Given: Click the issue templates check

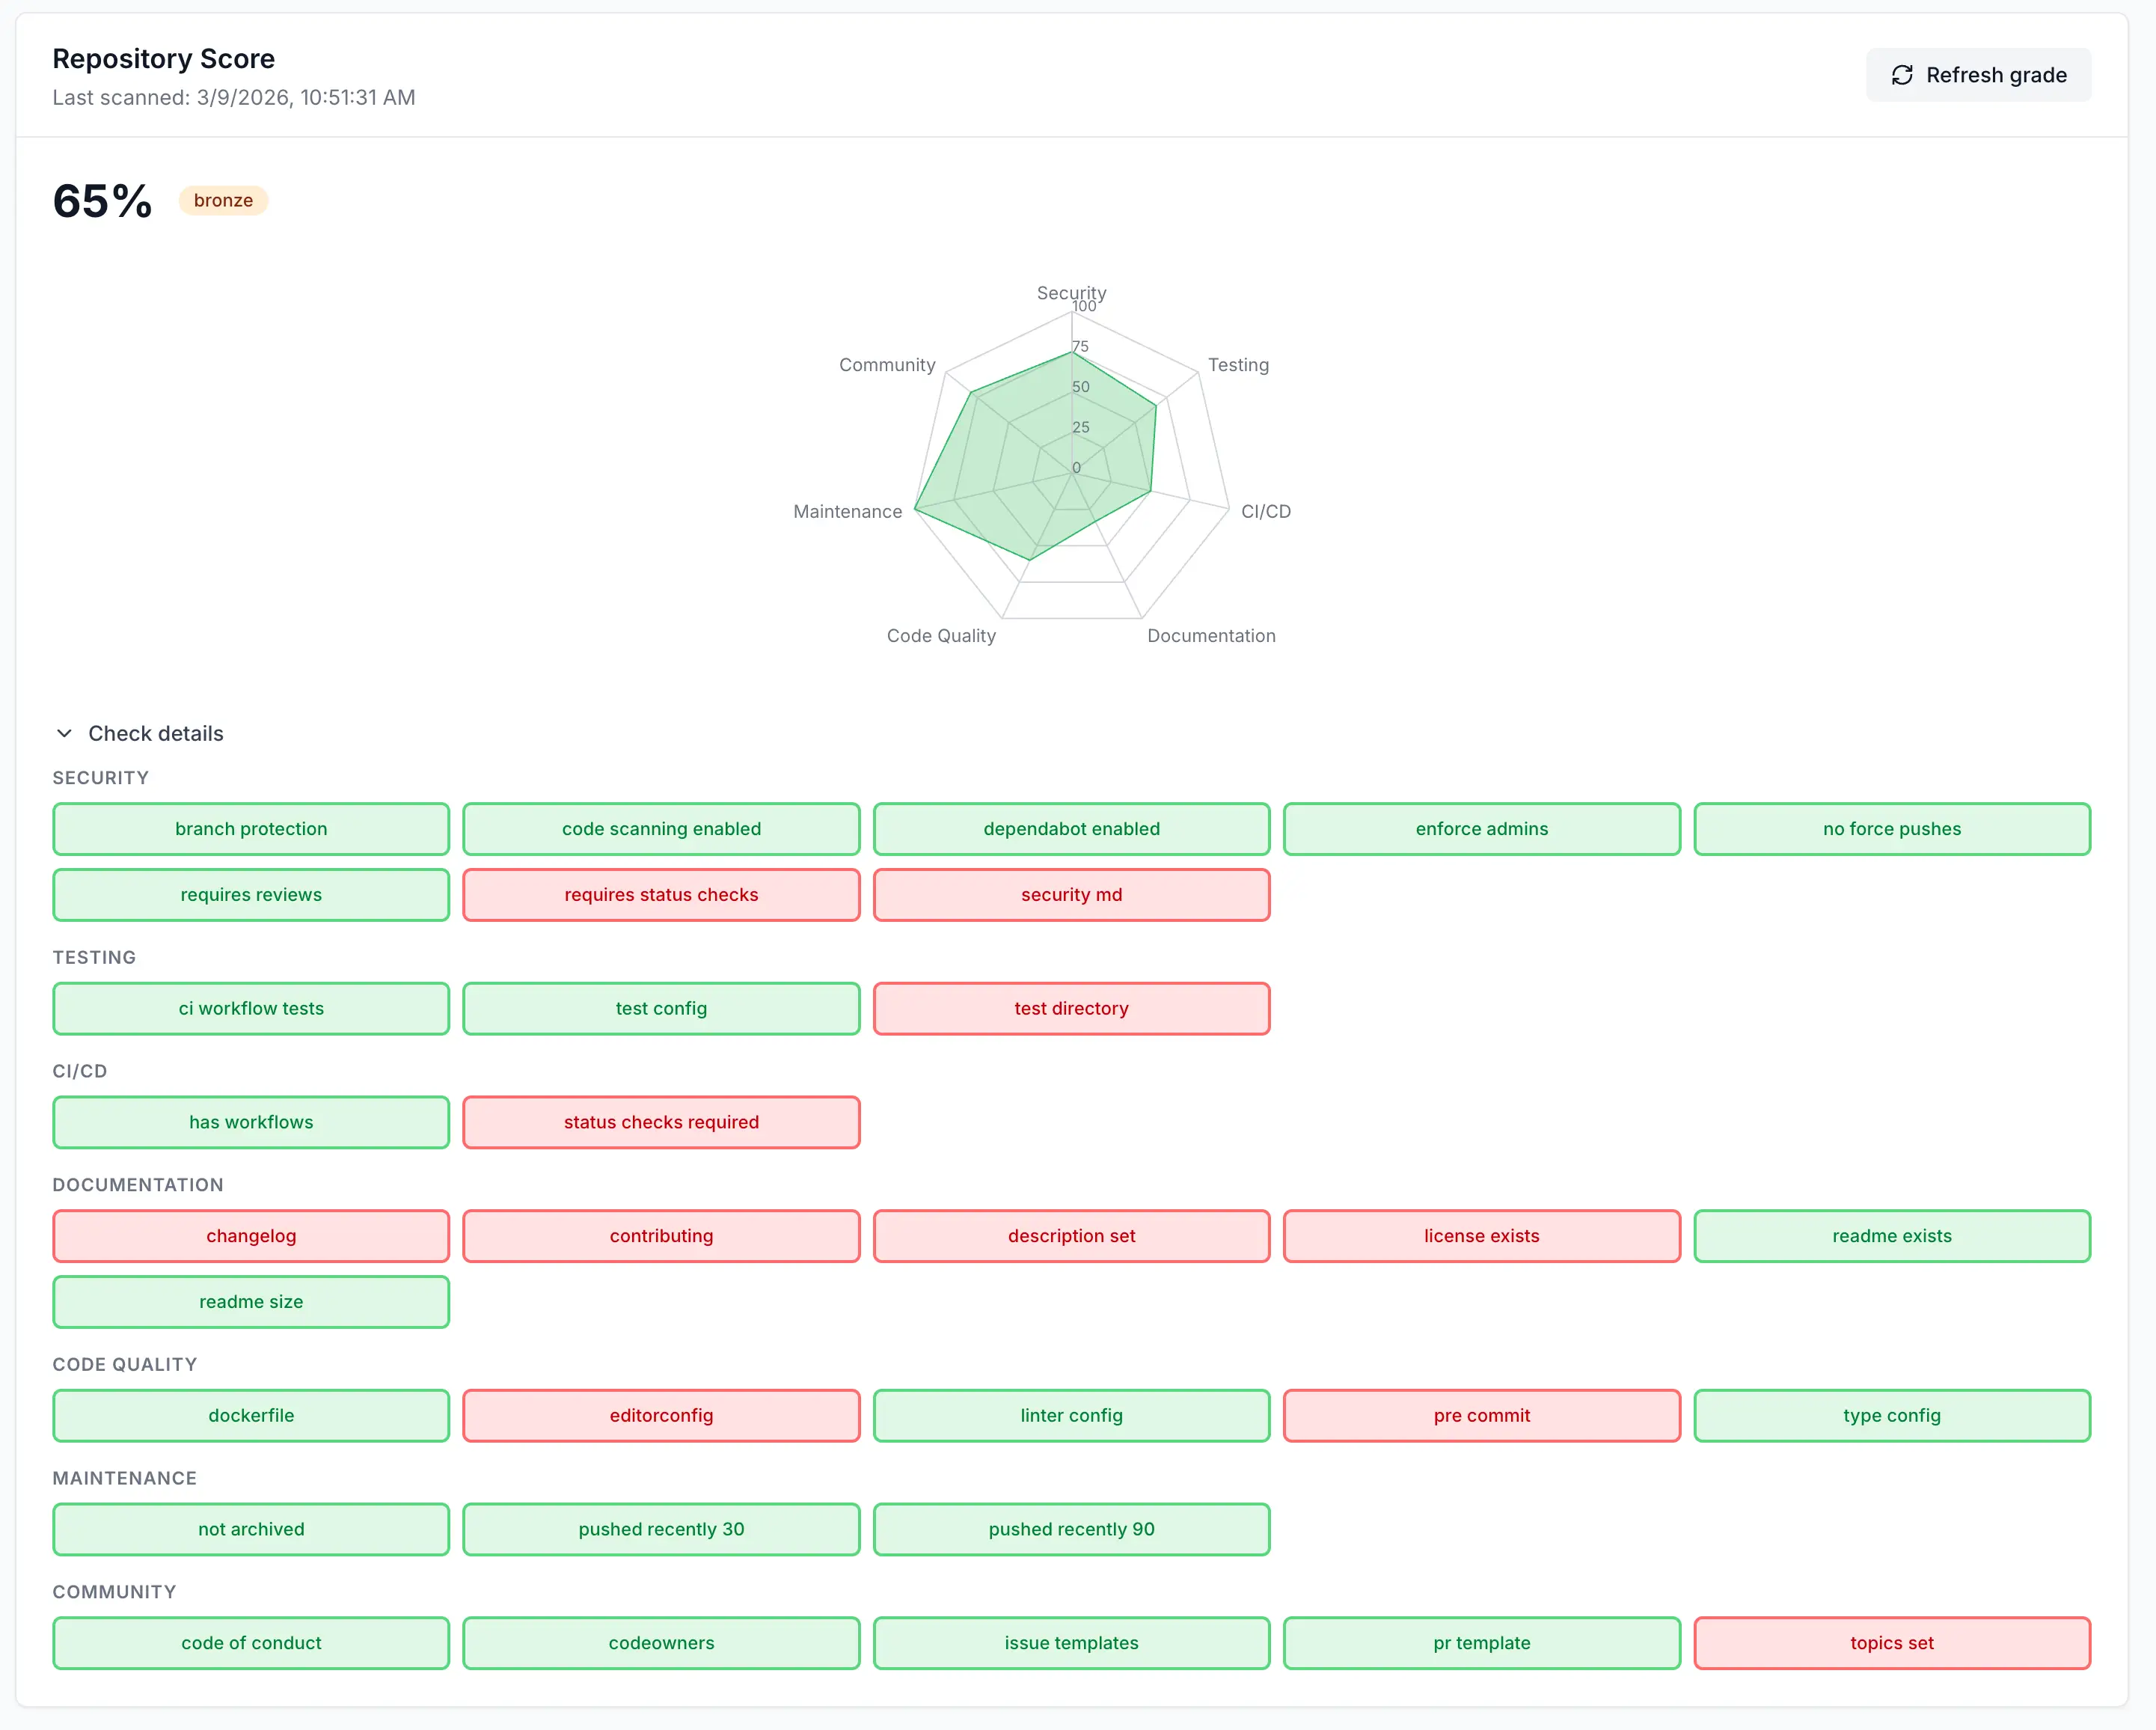Looking at the screenshot, I should tap(1071, 1644).
